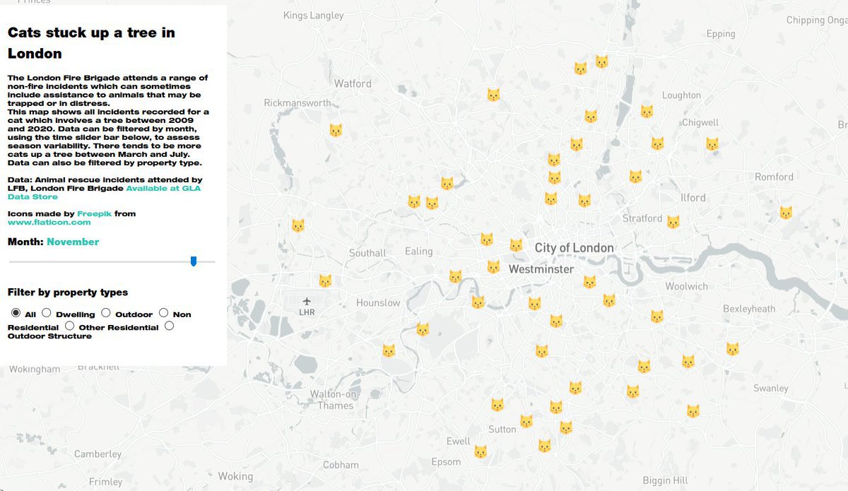
Task: Click the cat icon nearest Loughton
Action: (x=646, y=112)
